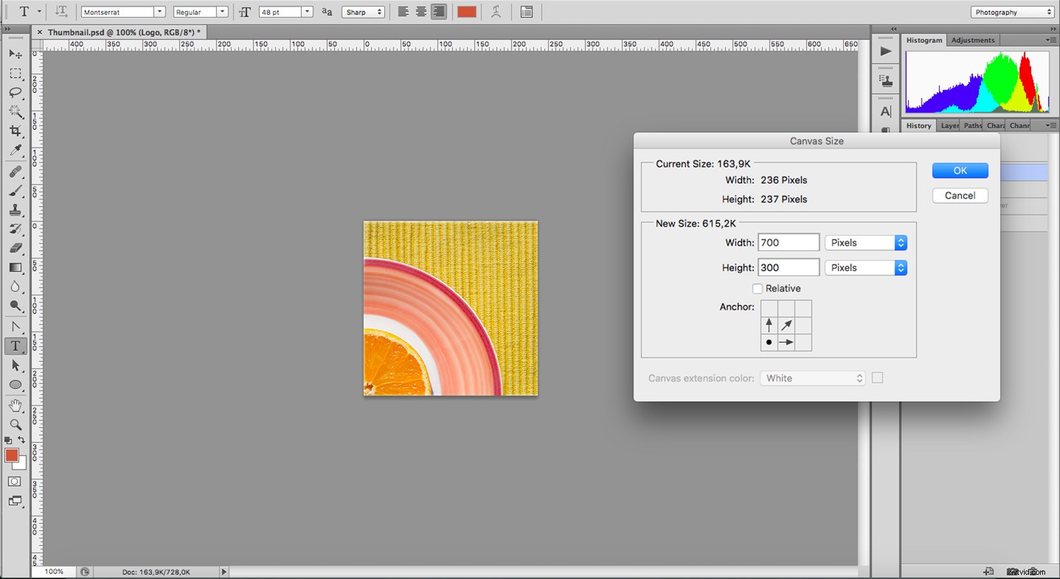This screenshot has height=579, width=1060.
Task: Select the Hand tool
Action: 16,405
